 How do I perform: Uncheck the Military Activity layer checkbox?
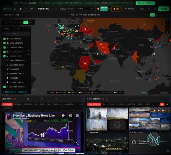pyautogui.click(x=4, y=87)
